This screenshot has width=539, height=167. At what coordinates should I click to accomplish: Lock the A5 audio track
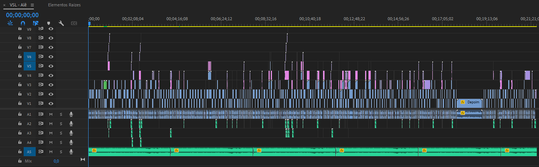coord(20,152)
